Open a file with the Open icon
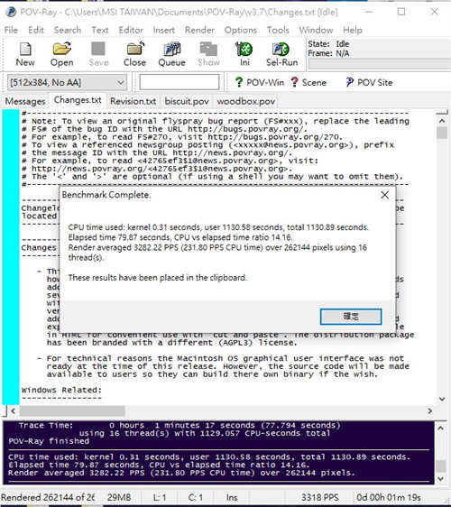Image resolution: width=451 pixels, height=507 pixels. pyautogui.click(x=61, y=54)
